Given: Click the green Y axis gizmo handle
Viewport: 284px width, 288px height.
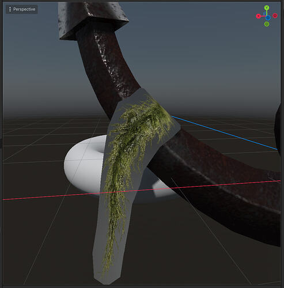Looking at the screenshot, I should pyautogui.click(x=267, y=7).
